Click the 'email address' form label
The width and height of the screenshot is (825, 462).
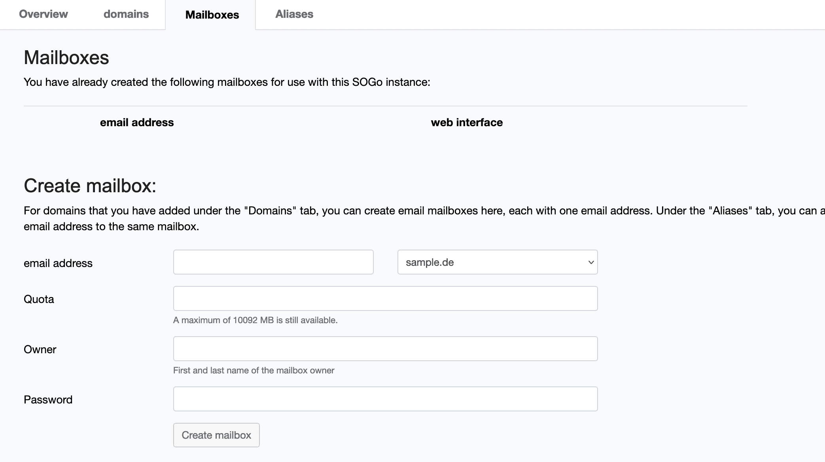tap(58, 263)
